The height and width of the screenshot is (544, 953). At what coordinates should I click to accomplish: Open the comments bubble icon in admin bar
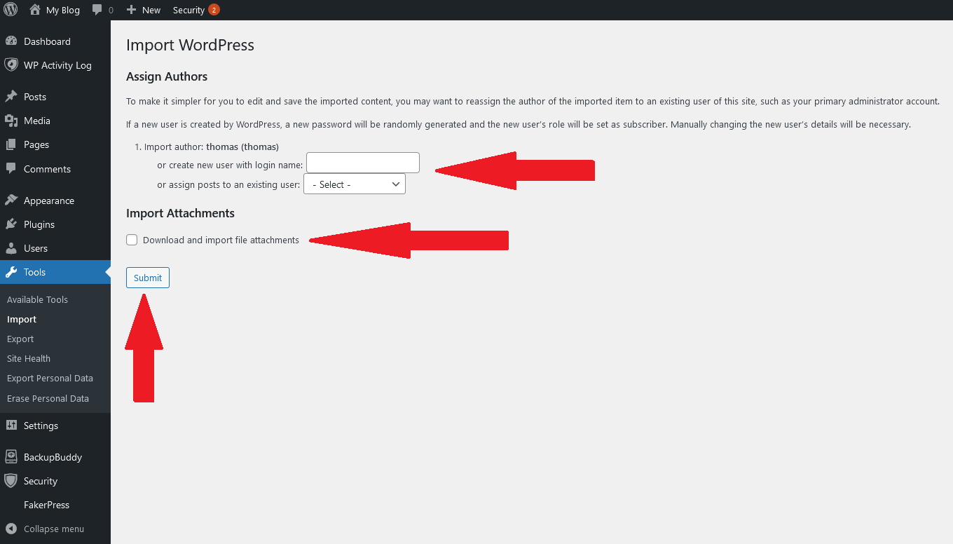click(97, 10)
